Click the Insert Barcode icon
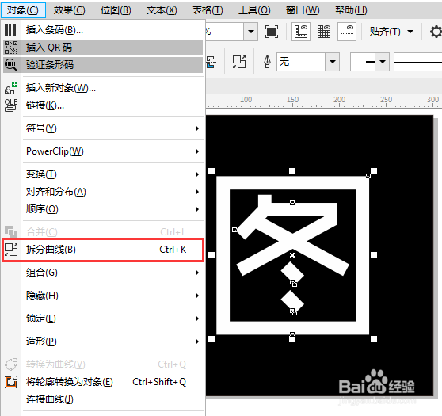The image size is (442, 416). (11, 30)
